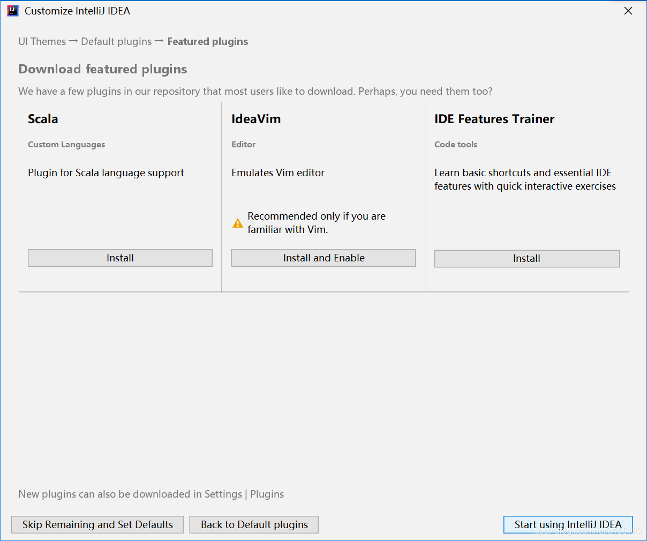
Task: Click the IDE Features Trainer heading
Action: coord(494,119)
